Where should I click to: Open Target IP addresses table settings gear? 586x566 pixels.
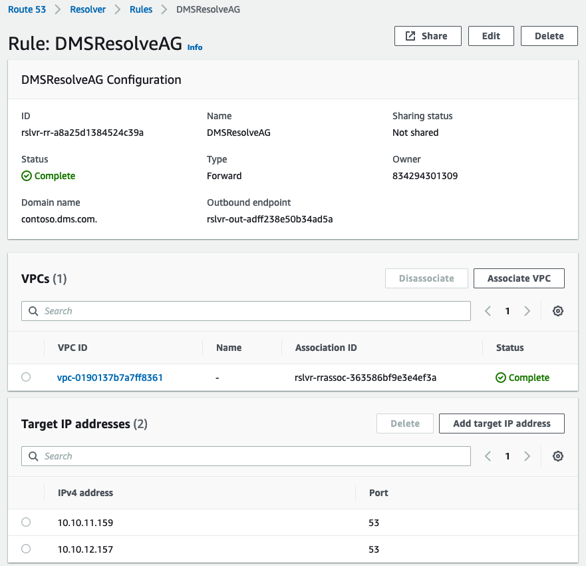tap(557, 456)
